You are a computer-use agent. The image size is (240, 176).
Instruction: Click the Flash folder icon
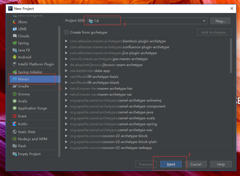pos(15,146)
